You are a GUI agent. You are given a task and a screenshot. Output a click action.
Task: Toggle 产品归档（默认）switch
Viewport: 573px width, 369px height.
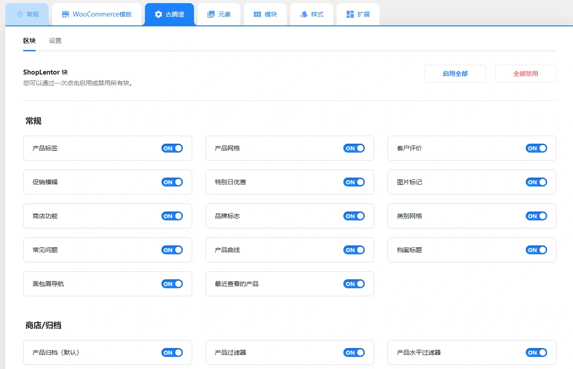click(172, 352)
